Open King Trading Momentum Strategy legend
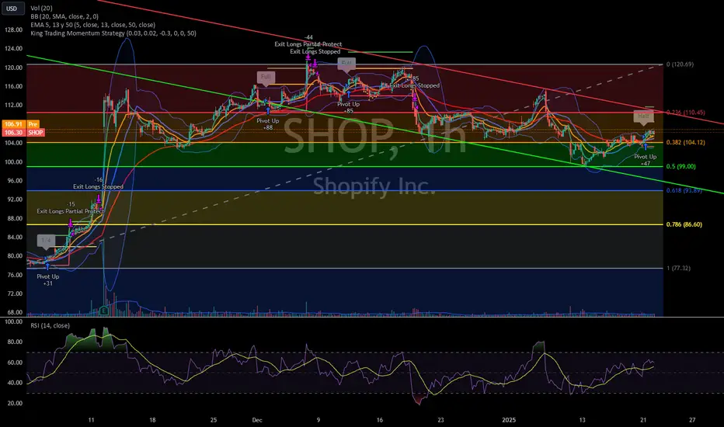 tap(113, 33)
